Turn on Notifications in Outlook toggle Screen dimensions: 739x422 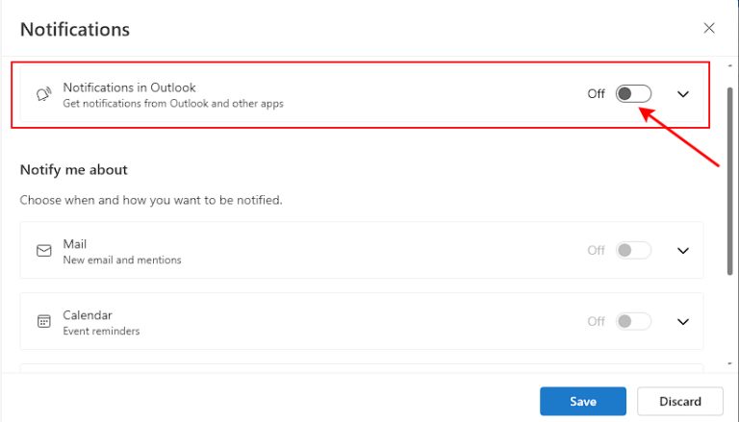pyautogui.click(x=633, y=94)
